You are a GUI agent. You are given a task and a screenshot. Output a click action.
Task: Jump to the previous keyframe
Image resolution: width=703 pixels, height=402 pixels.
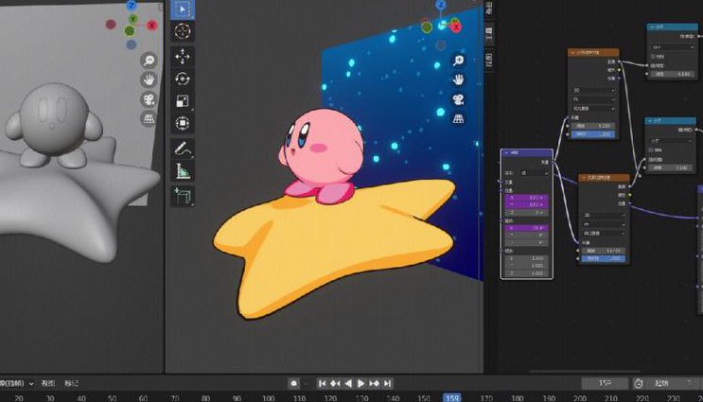point(335,383)
